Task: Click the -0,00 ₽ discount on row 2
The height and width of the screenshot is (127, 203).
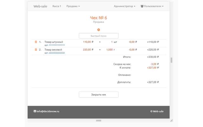Action: point(133,50)
